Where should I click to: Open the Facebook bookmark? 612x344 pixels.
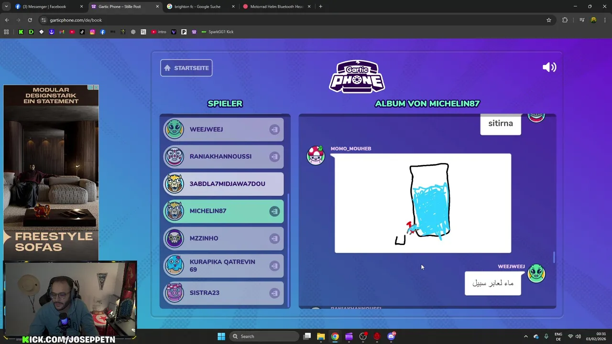(102, 32)
